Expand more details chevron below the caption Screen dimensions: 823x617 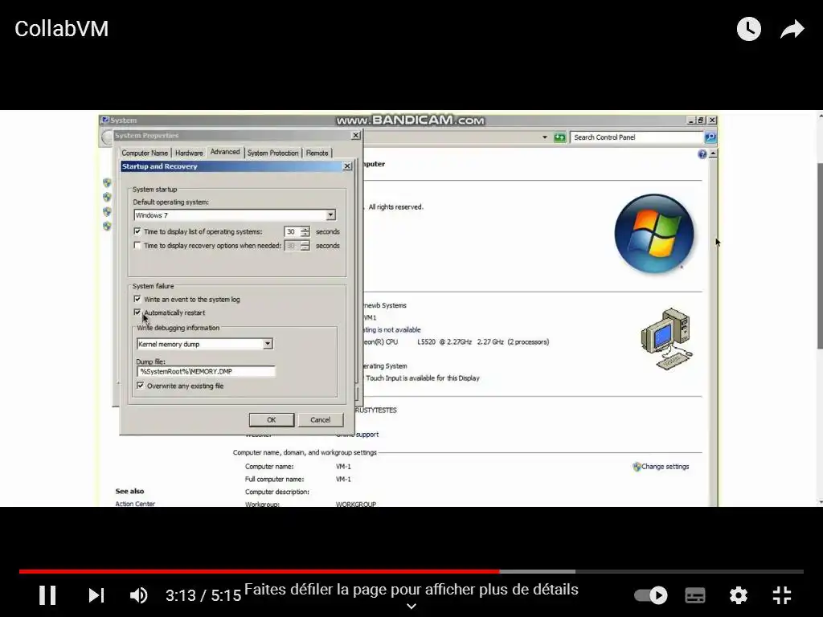coord(411,607)
